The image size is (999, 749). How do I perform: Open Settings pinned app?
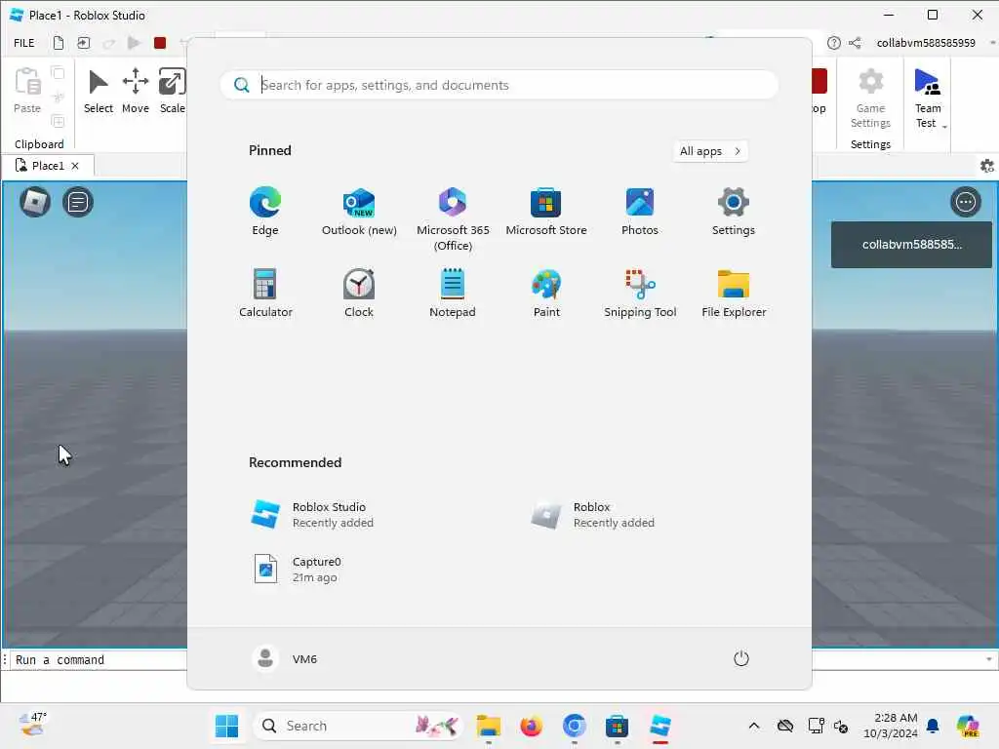click(734, 212)
